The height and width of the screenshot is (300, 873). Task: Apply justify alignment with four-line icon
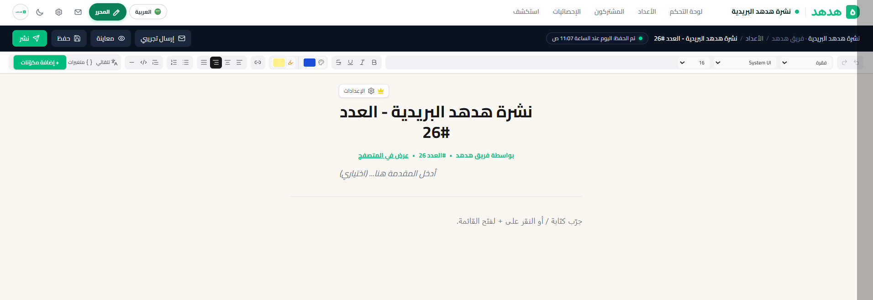[x=204, y=63]
